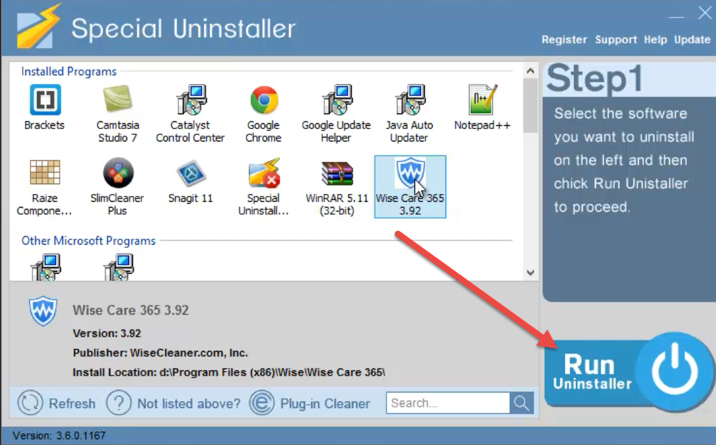The width and height of the screenshot is (716, 445).
Task: Select Raize Components program icon
Action: coord(45,172)
